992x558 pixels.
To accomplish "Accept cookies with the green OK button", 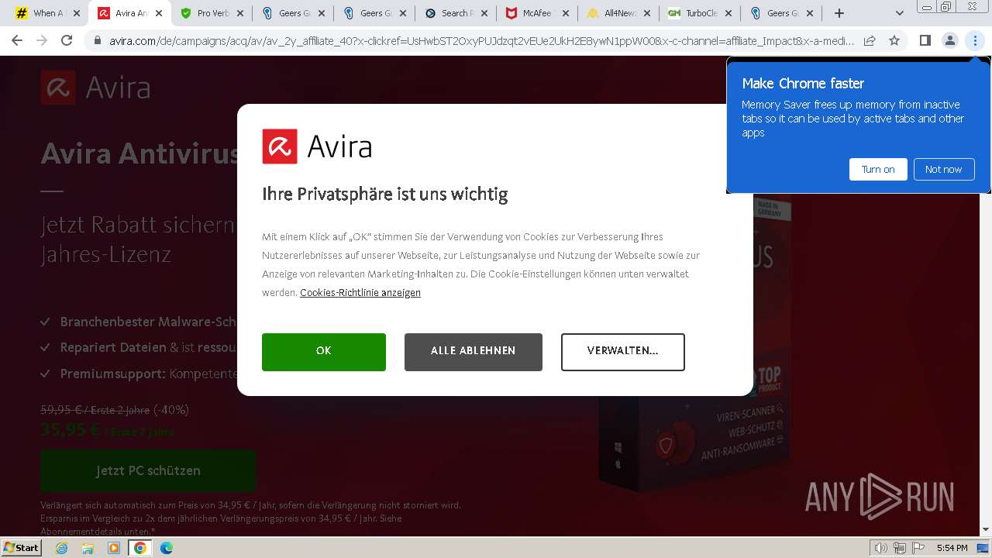I will tap(323, 352).
